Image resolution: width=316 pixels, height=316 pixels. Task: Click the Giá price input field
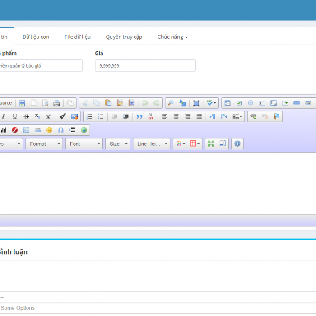[145, 65]
